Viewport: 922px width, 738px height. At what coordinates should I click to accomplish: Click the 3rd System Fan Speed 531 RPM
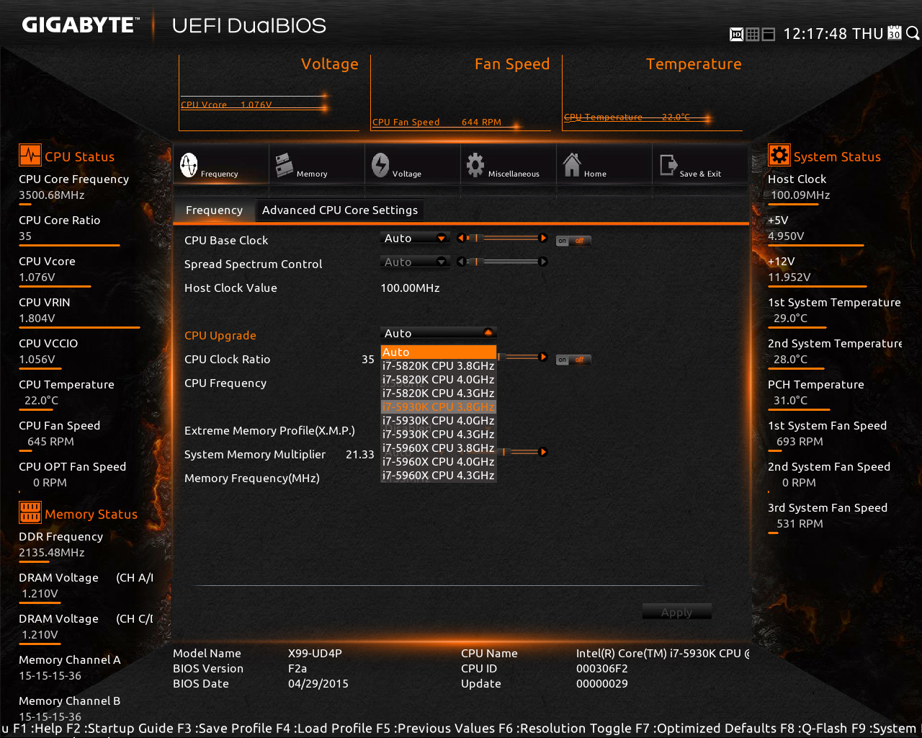[800, 524]
